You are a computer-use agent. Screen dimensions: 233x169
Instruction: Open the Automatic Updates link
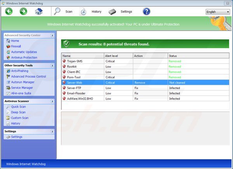(x=24, y=52)
